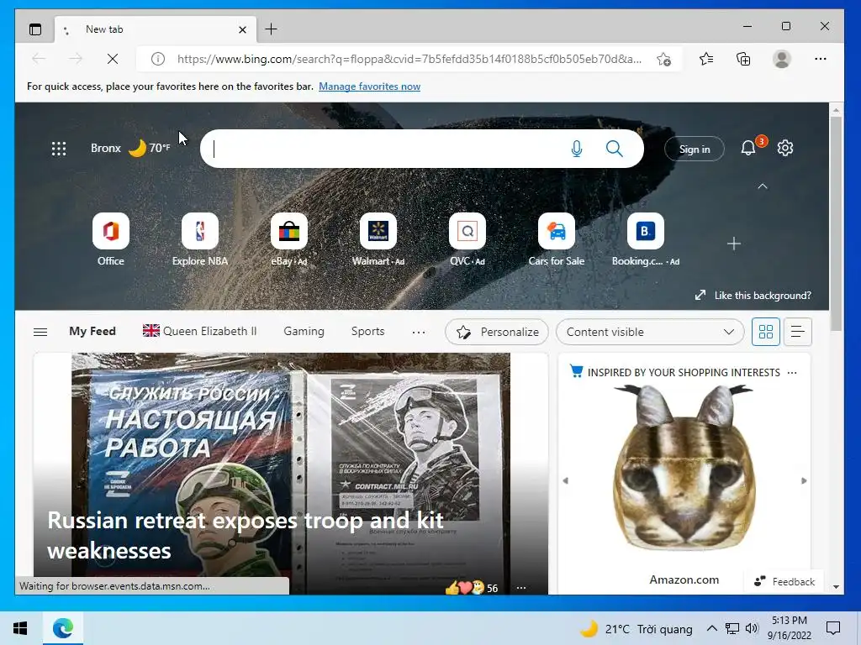Open the Favorites list icon
861x645 pixels.
[x=706, y=59]
